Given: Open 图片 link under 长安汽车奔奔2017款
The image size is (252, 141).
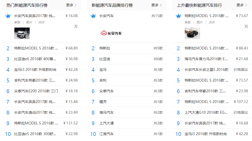Looking at the screenshot, I should coord(29,22).
